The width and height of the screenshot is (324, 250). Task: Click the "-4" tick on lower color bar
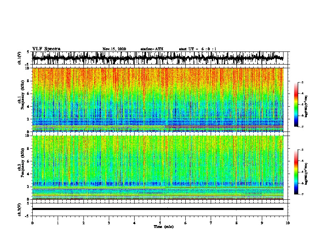[302, 161]
